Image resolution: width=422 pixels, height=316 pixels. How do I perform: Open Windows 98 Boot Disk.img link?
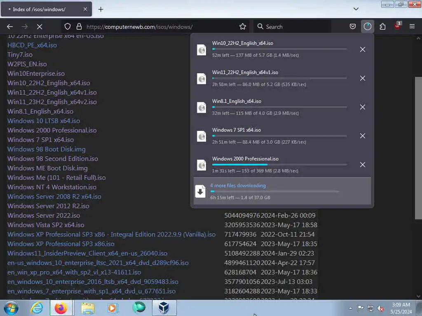click(46, 149)
